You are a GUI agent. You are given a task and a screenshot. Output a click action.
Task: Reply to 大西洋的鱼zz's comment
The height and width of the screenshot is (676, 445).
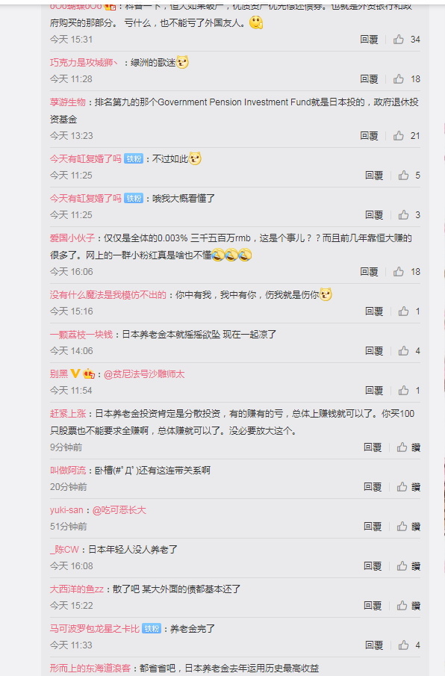(373, 606)
